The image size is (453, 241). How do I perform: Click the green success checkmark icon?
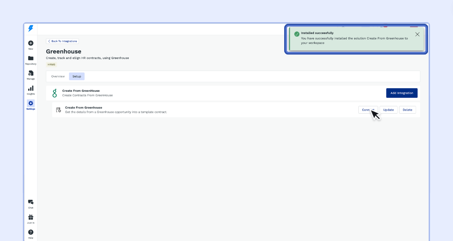click(x=297, y=34)
